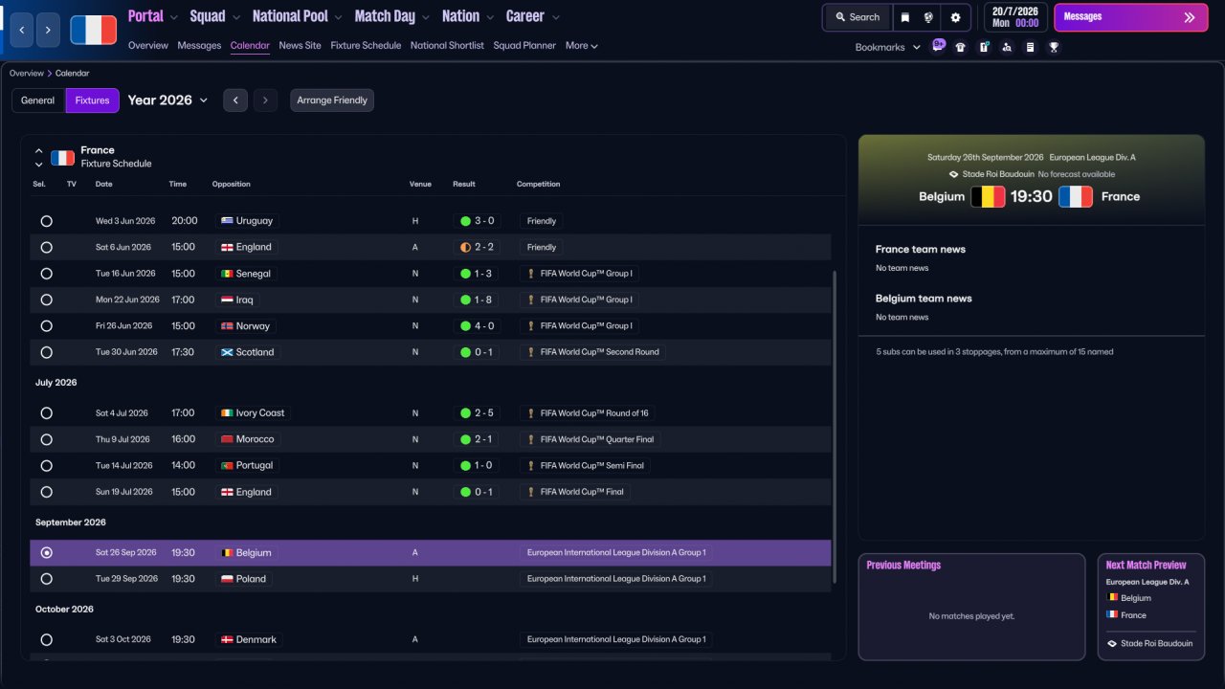Click the Senegal flag icon
The height and width of the screenshot is (689, 1225).
(x=227, y=274)
